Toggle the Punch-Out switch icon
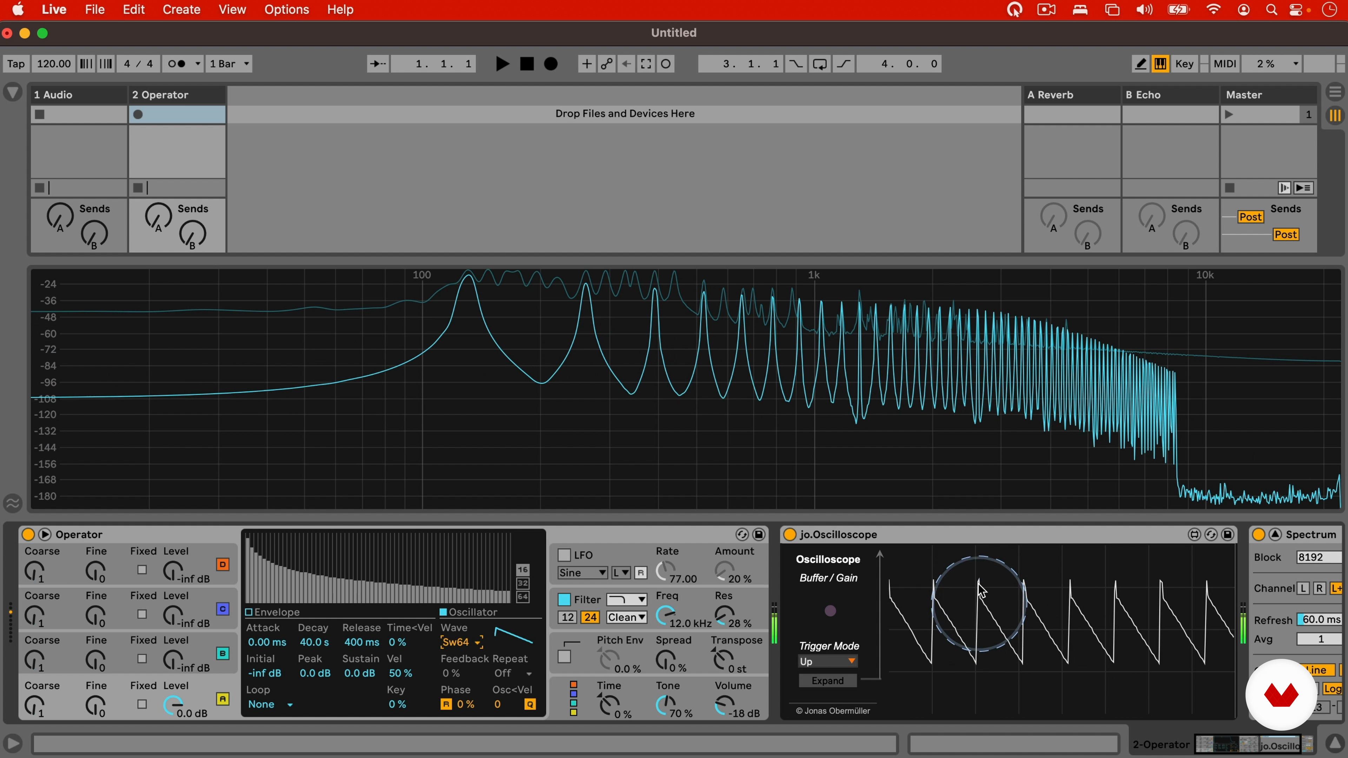Image resolution: width=1348 pixels, height=758 pixels. [844, 64]
